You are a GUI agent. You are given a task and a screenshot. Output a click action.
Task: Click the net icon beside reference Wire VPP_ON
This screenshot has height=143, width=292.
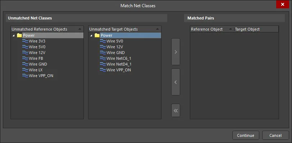click(x=25, y=76)
